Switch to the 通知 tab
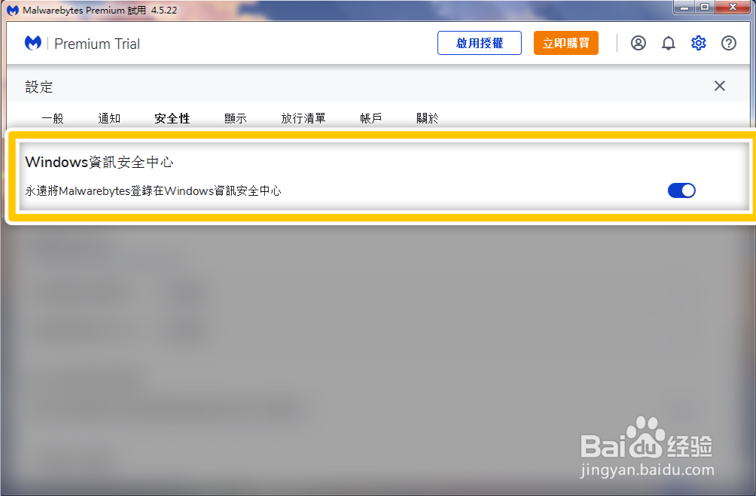The width and height of the screenshot is (756, 496). (109, 118)
